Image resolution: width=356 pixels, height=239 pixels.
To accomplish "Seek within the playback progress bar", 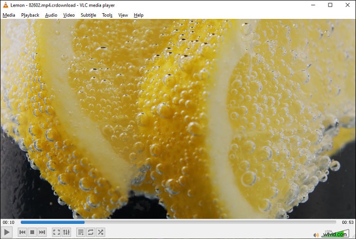I will [178, 222].
